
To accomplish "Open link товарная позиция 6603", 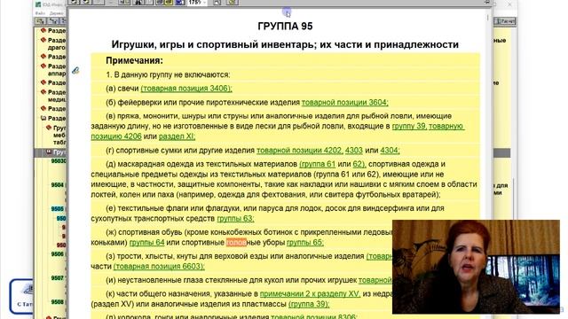I will coord(159,266).
